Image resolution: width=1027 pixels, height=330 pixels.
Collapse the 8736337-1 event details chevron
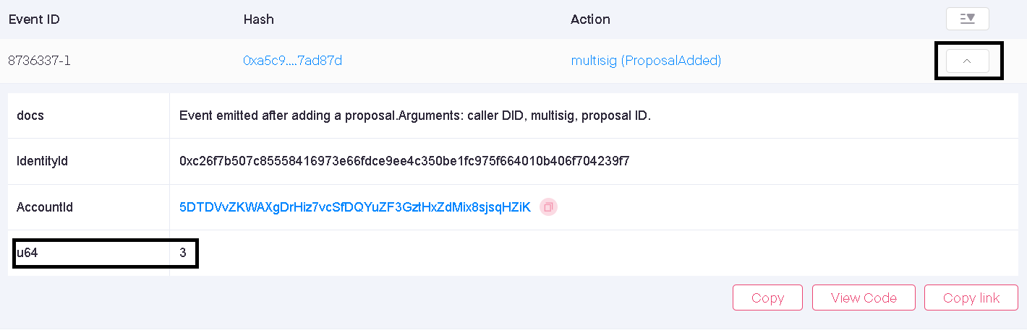[x=967, y=61]
